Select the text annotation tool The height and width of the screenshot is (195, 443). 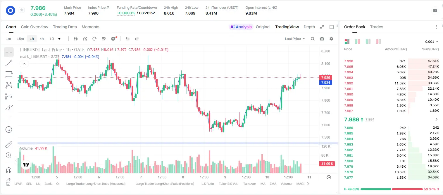click(x=9, y=118)
